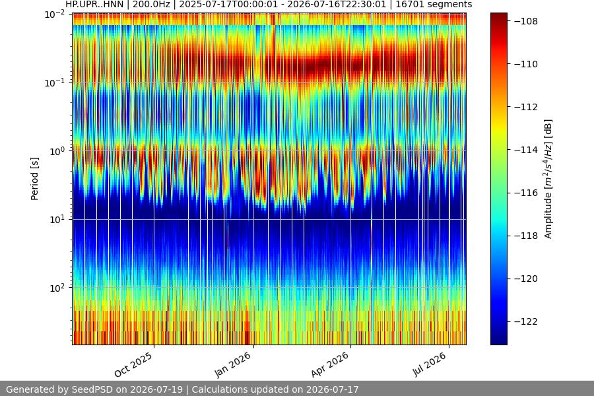Viewport: 594px width, 396px height.
Task: Click the 'Jan 2026' x-axis tick label
Action: 233,364
